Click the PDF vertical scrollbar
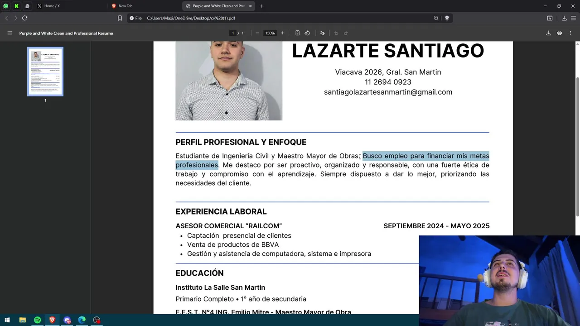The width and height of the screenshot is (580, 326). coord(578,147)
